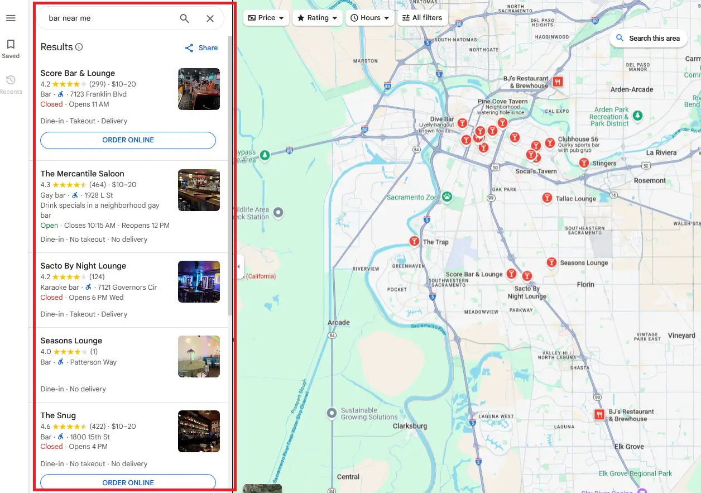Screen dimensions: 701x493
Task: Open The Snug listing title
Action: tap(58, 415)
